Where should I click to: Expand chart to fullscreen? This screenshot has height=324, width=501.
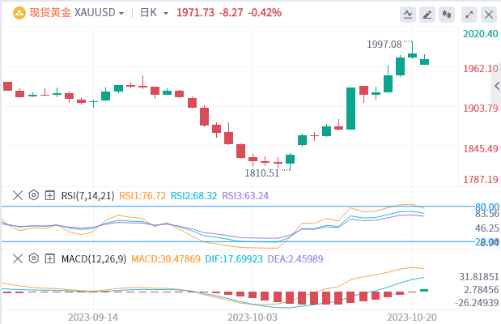click(467, 14)
